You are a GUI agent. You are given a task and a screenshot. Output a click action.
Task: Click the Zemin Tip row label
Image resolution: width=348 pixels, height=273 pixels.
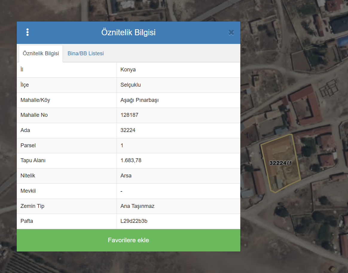pyautogui.click(x=32, y=206)
